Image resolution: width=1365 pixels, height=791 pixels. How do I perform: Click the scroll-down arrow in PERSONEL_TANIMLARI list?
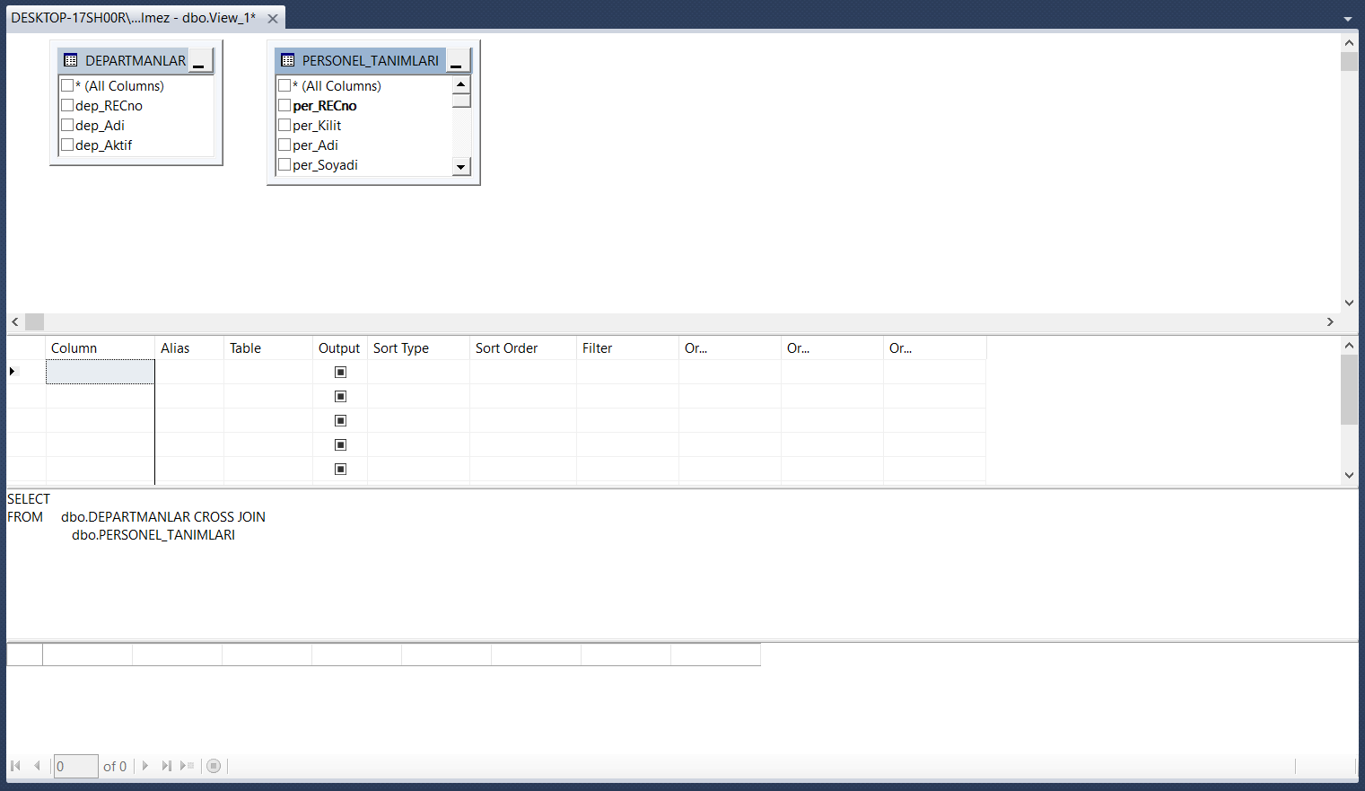[461, 167]
